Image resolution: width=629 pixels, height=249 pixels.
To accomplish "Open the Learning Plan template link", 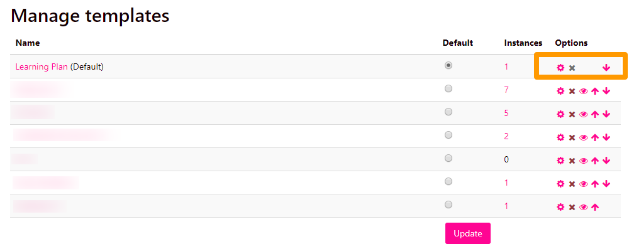I will (42, 67).
